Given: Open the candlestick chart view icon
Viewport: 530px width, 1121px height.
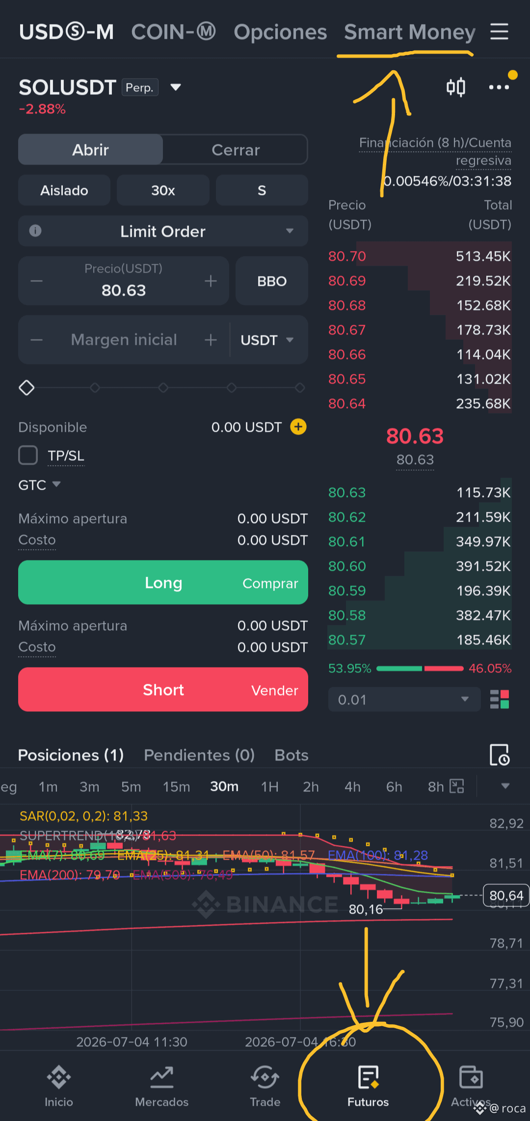Looking at the screenshot, I should tap(456, 87).
